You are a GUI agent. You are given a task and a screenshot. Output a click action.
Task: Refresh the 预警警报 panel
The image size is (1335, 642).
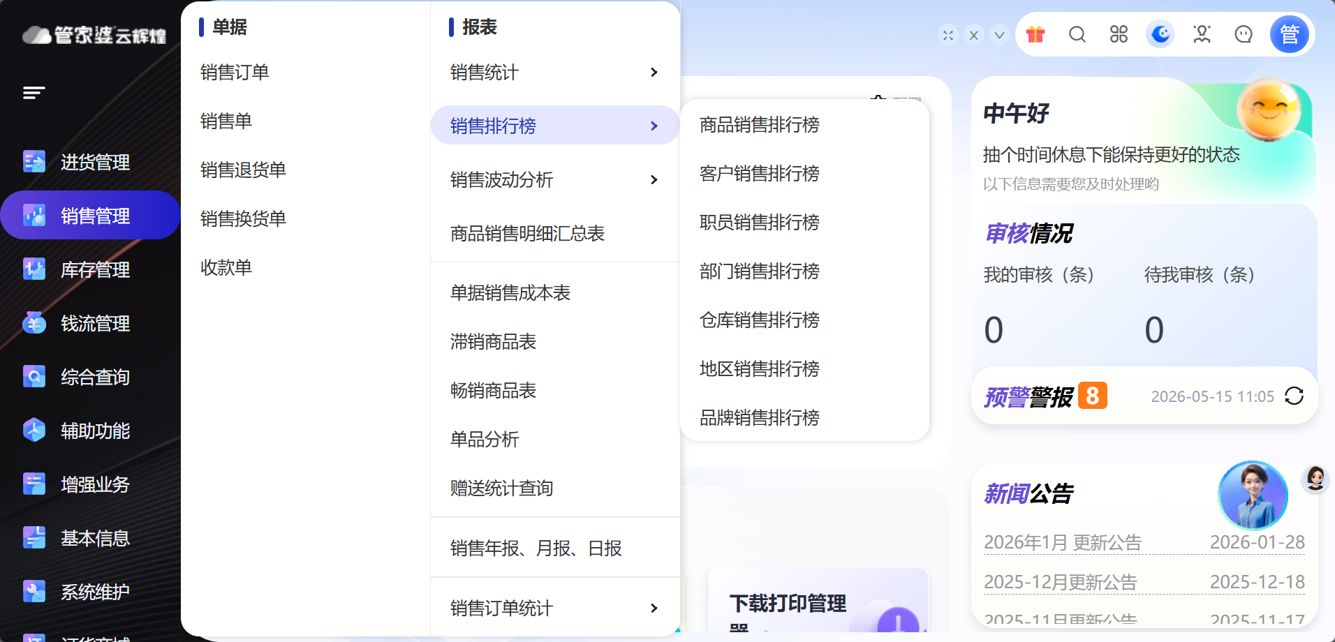pyautogui.click(x=1294, y=396)
